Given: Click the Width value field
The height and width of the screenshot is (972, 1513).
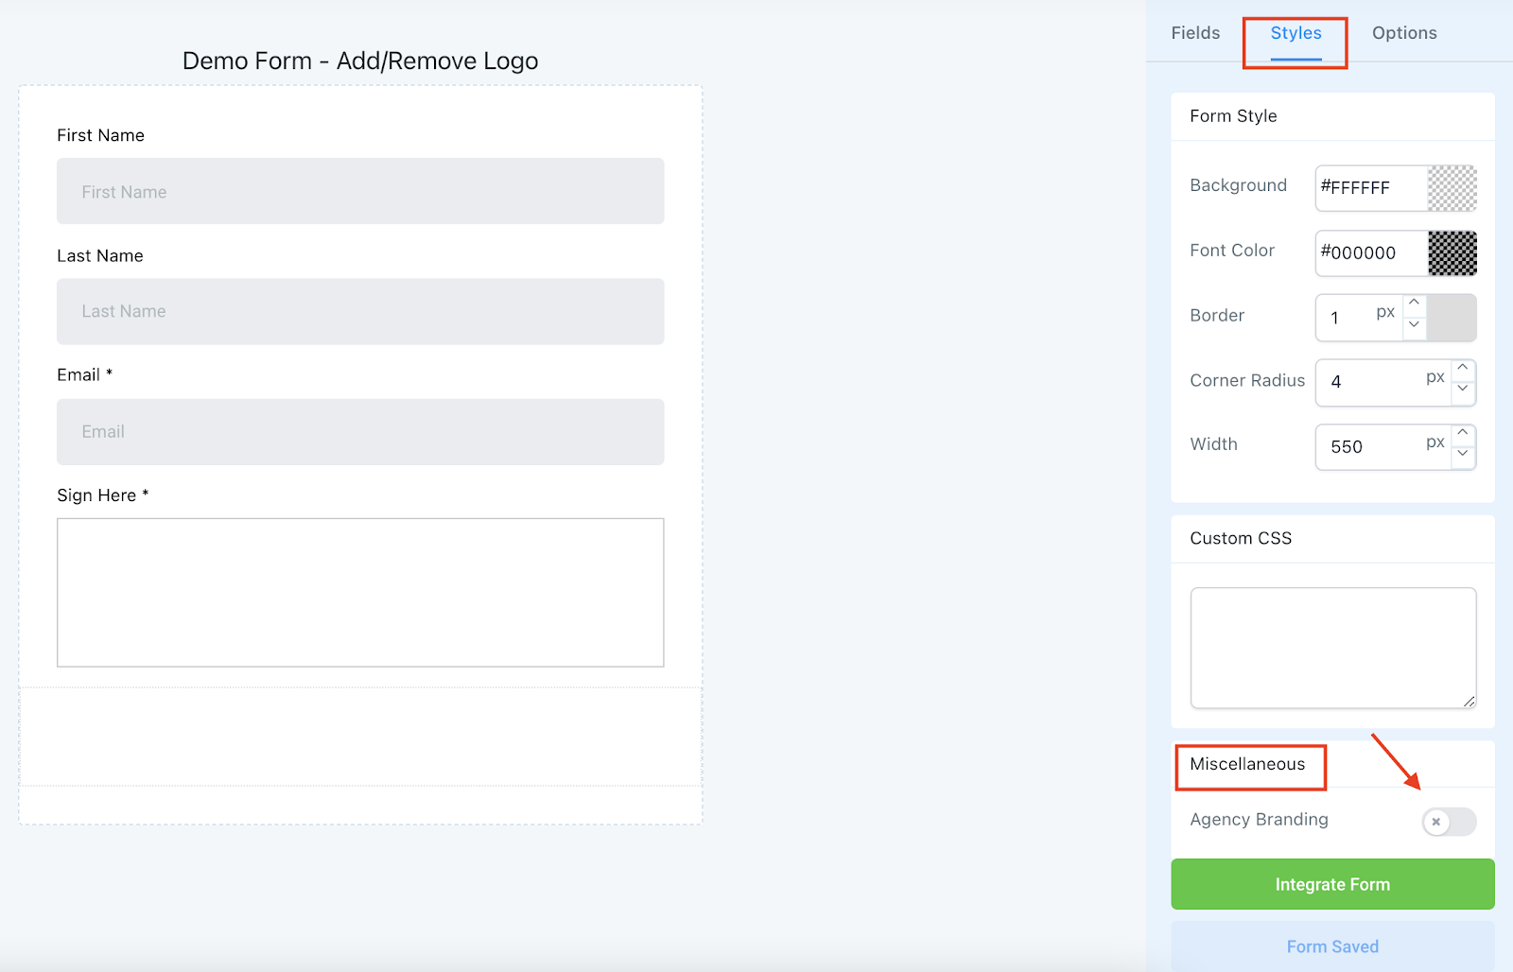Looking at the screenshot, I should tap(1383, 446).
